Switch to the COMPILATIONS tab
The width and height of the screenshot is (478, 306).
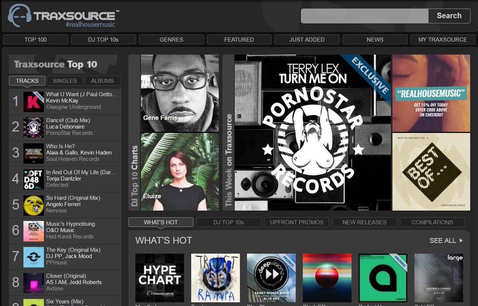pyautogui.click(x=432, y=222)
